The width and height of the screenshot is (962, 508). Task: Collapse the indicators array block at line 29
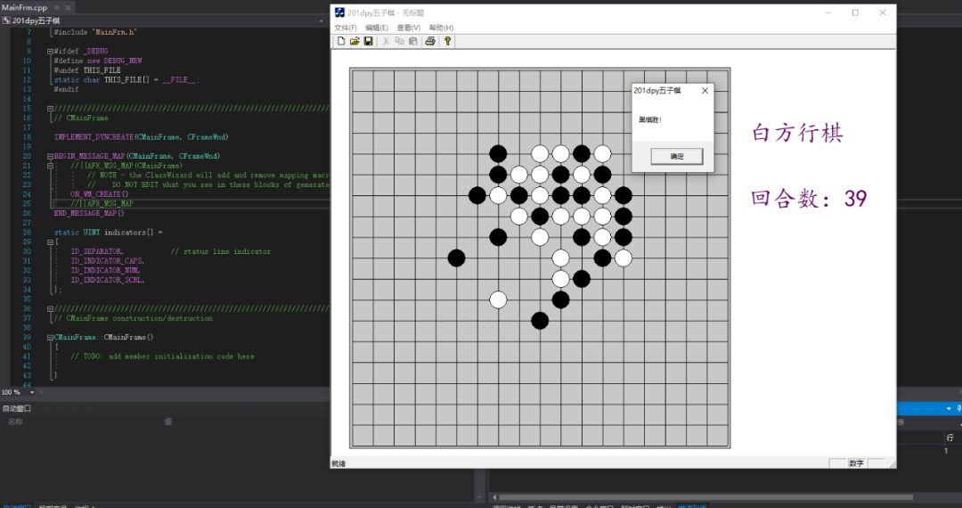click(50, 242)
